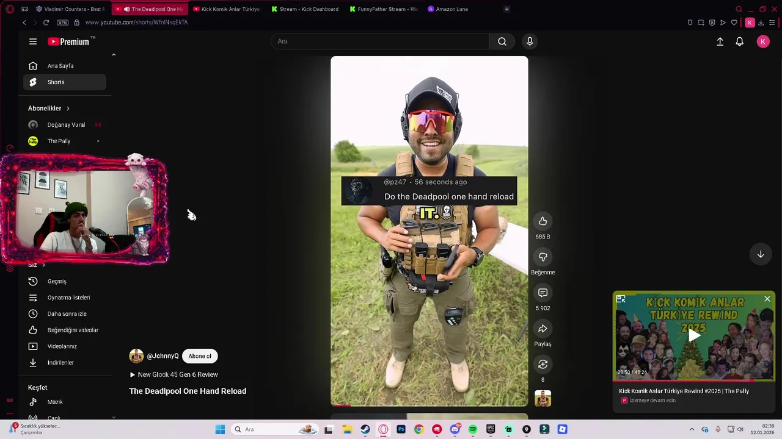Switch to Vladimir Counters browser tab
Viewport: 782px width, 439px height.
tap(71, 9)
